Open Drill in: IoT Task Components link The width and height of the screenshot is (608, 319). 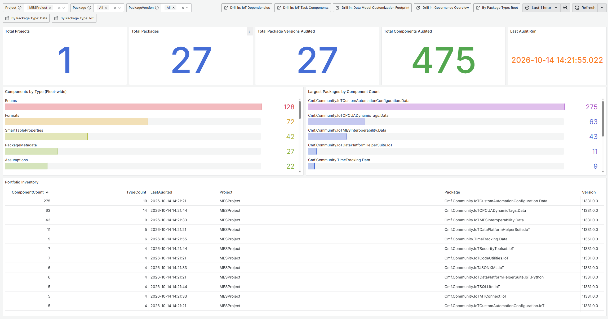(303, 8)
